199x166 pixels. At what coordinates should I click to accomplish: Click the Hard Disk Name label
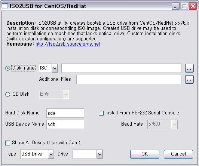click(x=22, y=113)
